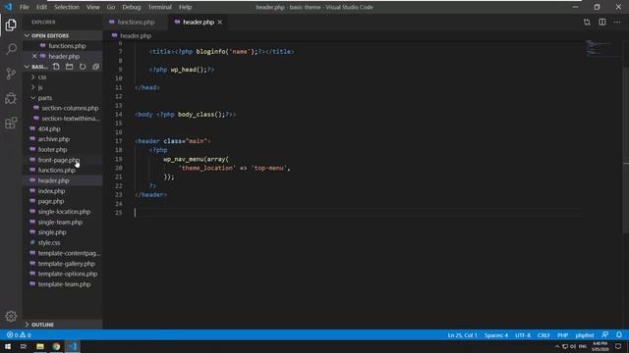Image resolution: width=629 pixels, height=353 pixels.
Task: Open the Source Control view
Action: pyautogui.click(x=11, y=74)
